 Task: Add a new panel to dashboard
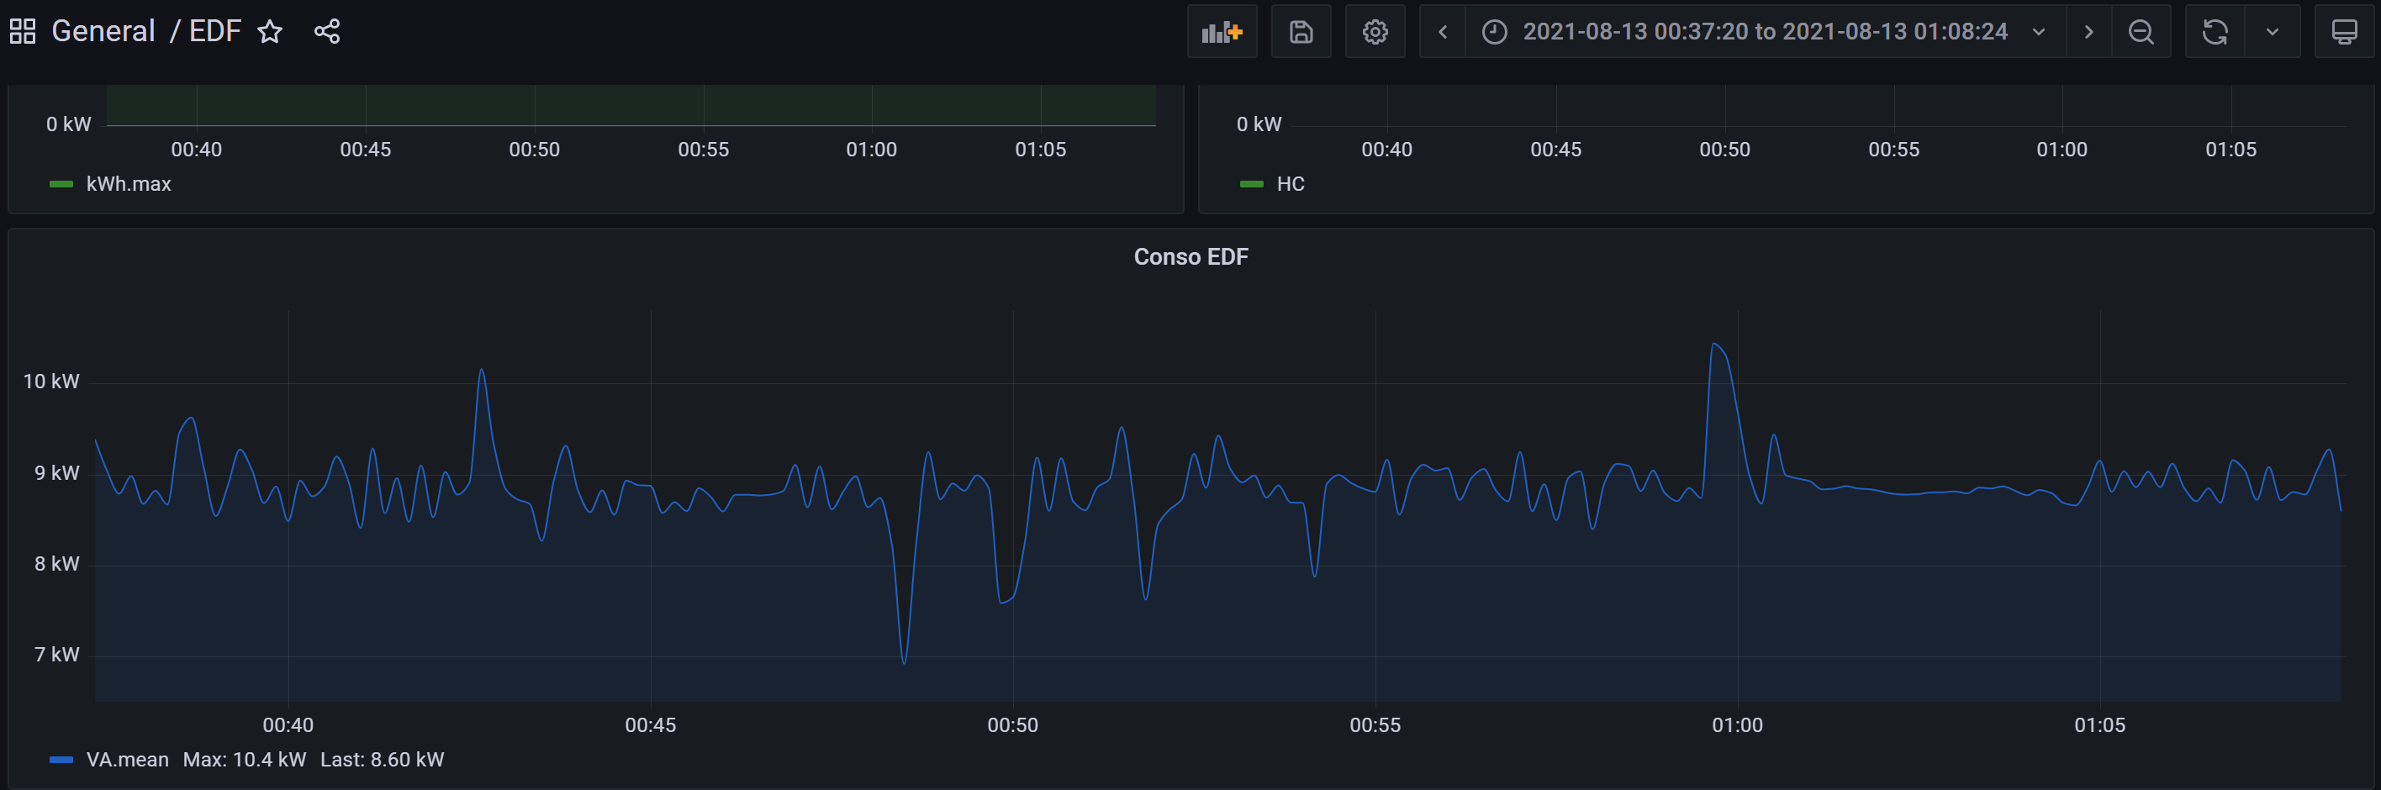point(1222,31)
